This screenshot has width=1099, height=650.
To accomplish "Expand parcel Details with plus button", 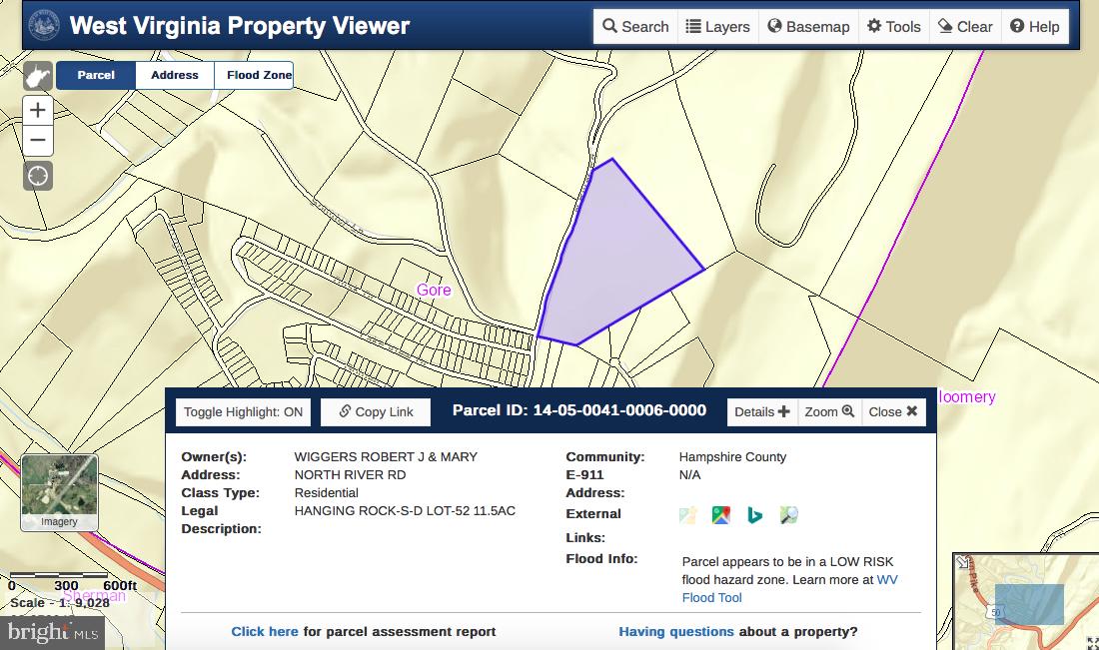I will [761, 411].
